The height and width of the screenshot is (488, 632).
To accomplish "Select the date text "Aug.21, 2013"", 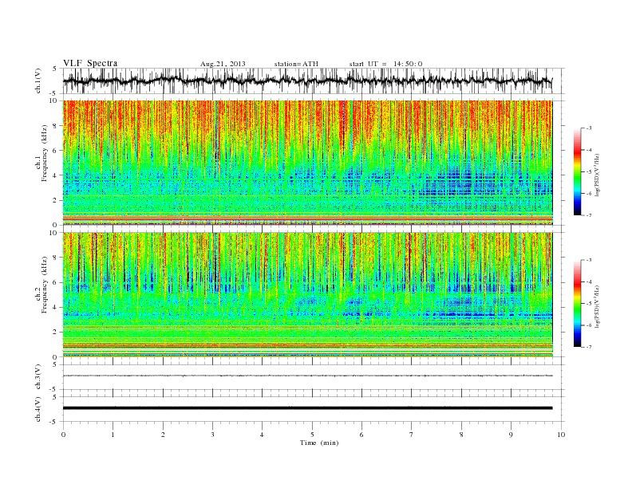I will [x=223, y=64].
